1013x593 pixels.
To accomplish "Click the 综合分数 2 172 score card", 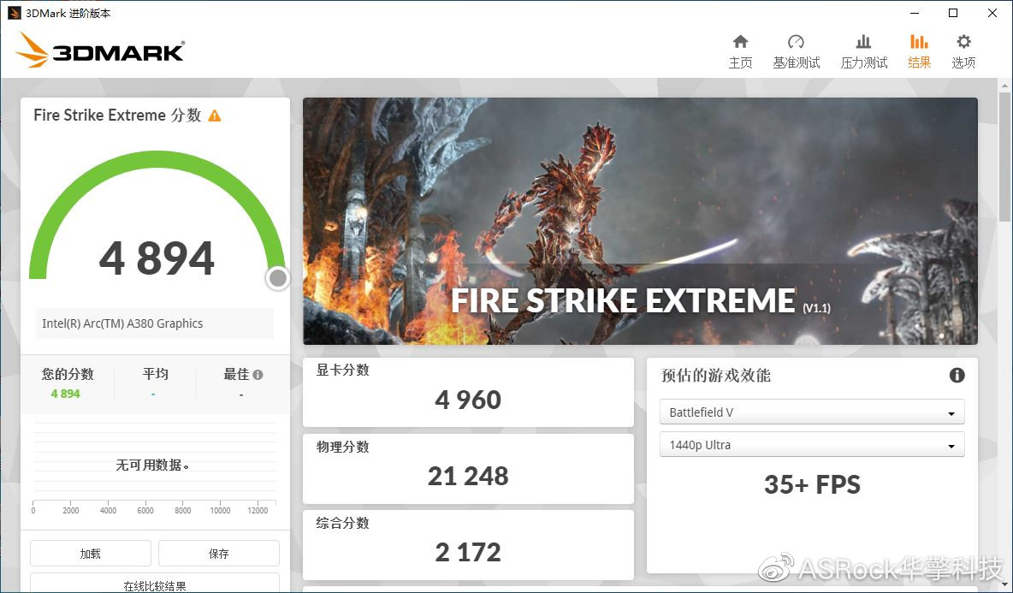I will 468,545.
